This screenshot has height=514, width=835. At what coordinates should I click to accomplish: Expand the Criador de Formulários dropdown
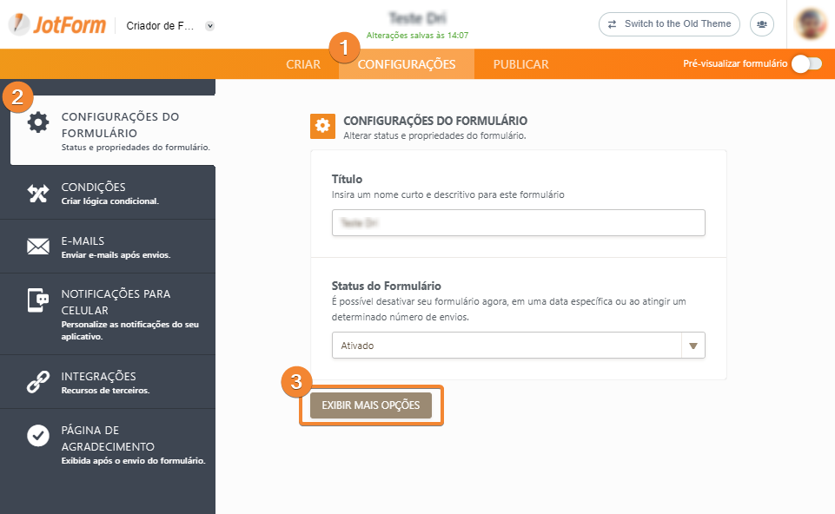point(209,26)
